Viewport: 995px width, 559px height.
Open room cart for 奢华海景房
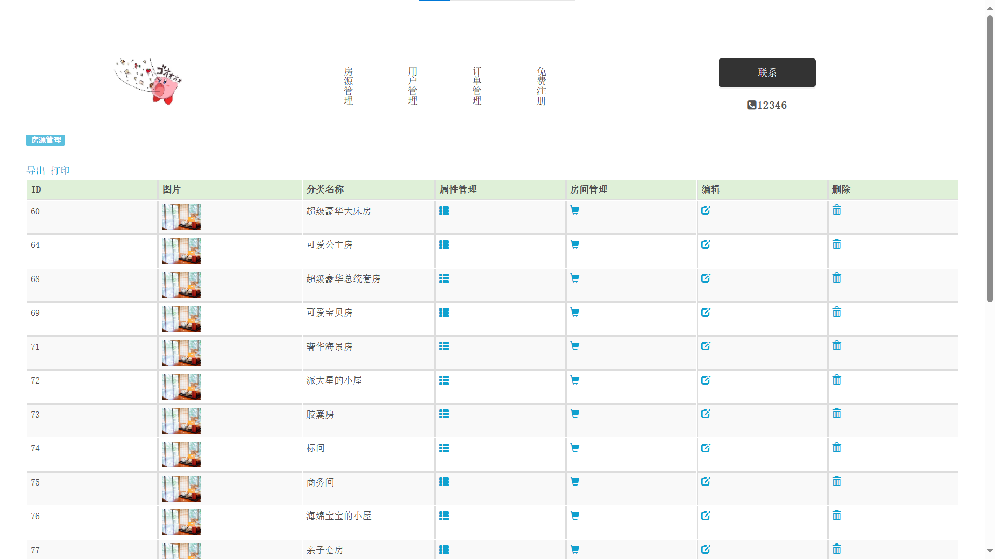[x=575, y=346]
